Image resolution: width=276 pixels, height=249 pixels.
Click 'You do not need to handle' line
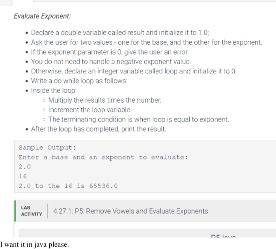pyautogui.click(x=111, y=62)
